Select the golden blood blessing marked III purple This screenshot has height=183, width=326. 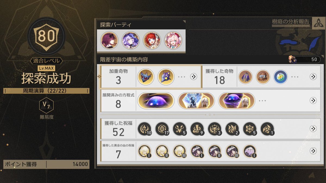click(x=232, y=151)
